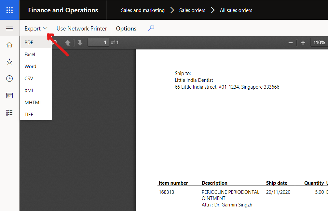Zoom in with plus button

303,43
